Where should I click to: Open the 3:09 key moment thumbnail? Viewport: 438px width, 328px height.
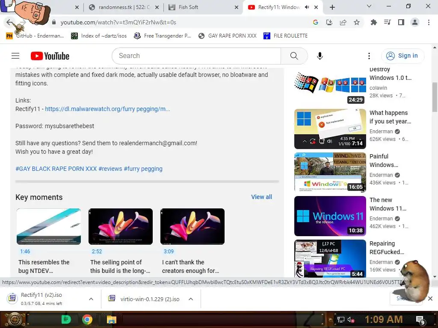click(192, 226)
